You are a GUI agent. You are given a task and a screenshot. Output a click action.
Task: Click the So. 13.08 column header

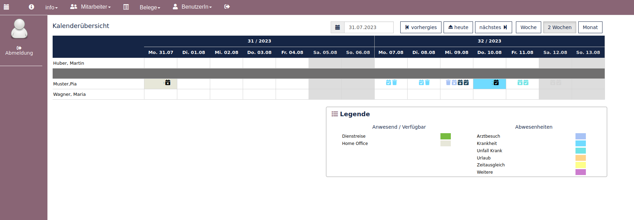(588, 52)
